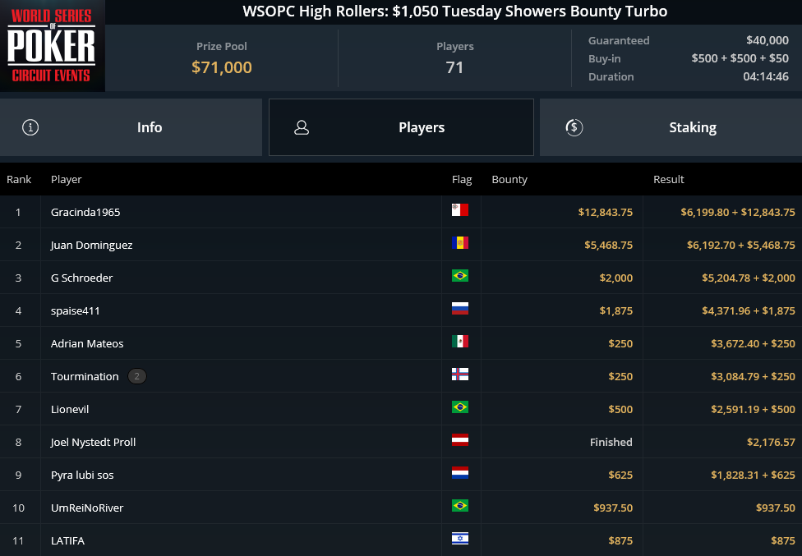The width and height of the screenshot is (802, 556).
Task: Click the World Series of Poker logo
Action: coord(52,46)
